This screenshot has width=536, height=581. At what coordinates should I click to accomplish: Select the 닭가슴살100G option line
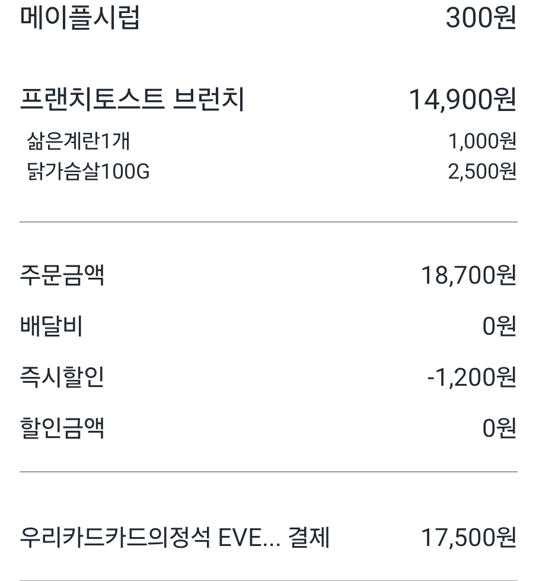pyautogui.click(x=88, y=172)
